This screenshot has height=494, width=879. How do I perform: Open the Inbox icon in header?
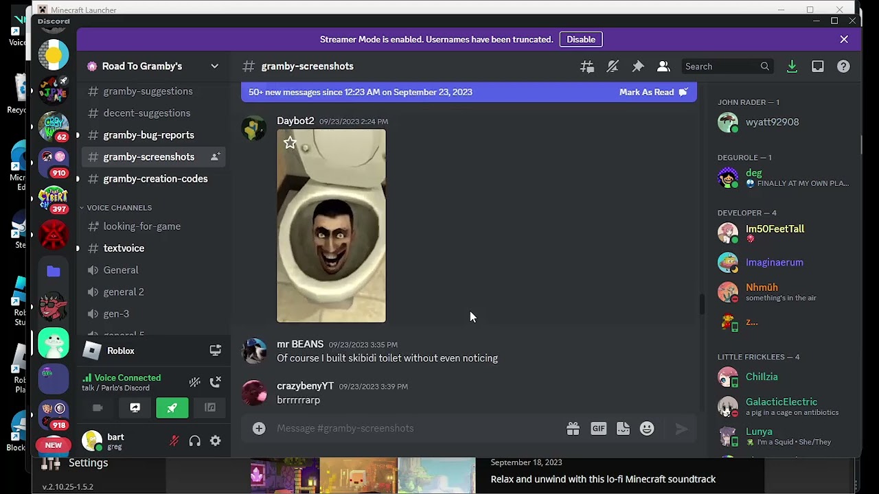click(x=818, y=67)
